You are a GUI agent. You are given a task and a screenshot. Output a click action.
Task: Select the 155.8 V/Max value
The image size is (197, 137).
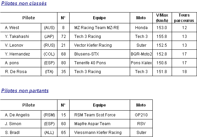click(162, 36)
